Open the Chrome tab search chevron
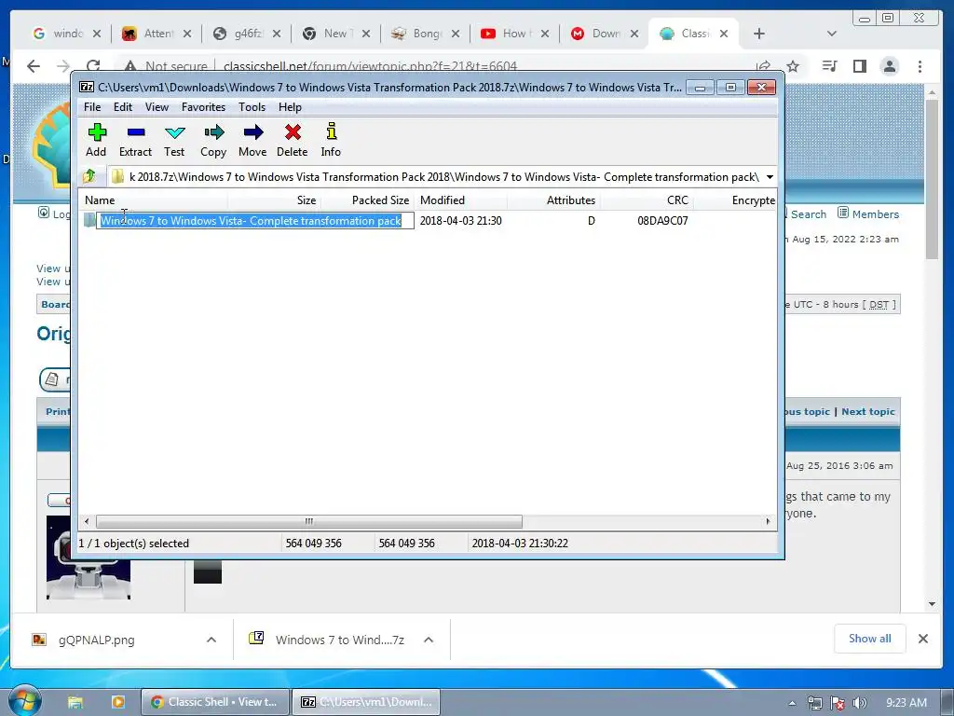The height and width of the screenshot is (716, 954). point(832,34)
